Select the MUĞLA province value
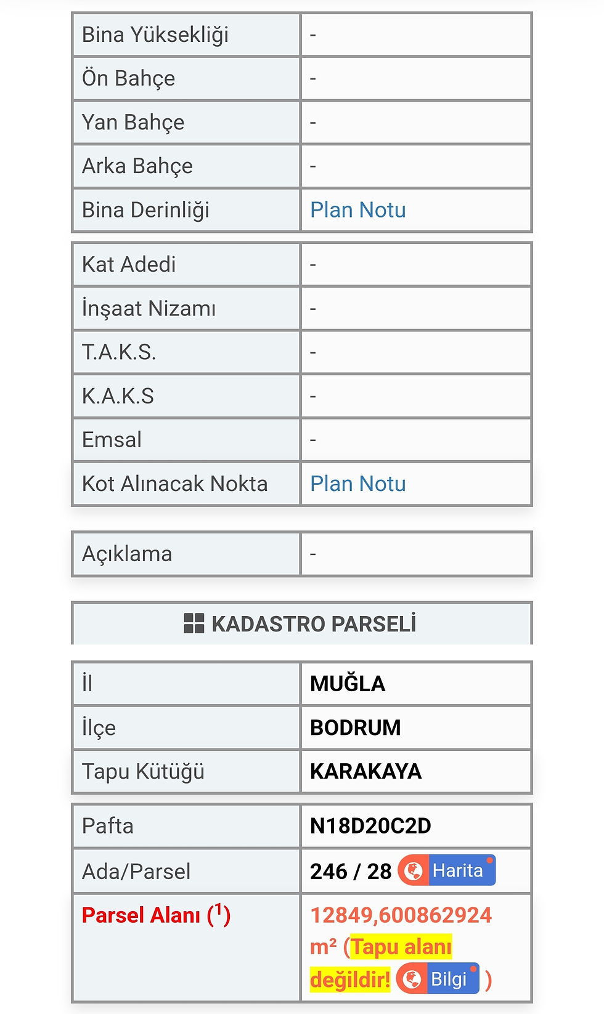The height and width of the screenshot is (1014, 604). click(348, 683)
